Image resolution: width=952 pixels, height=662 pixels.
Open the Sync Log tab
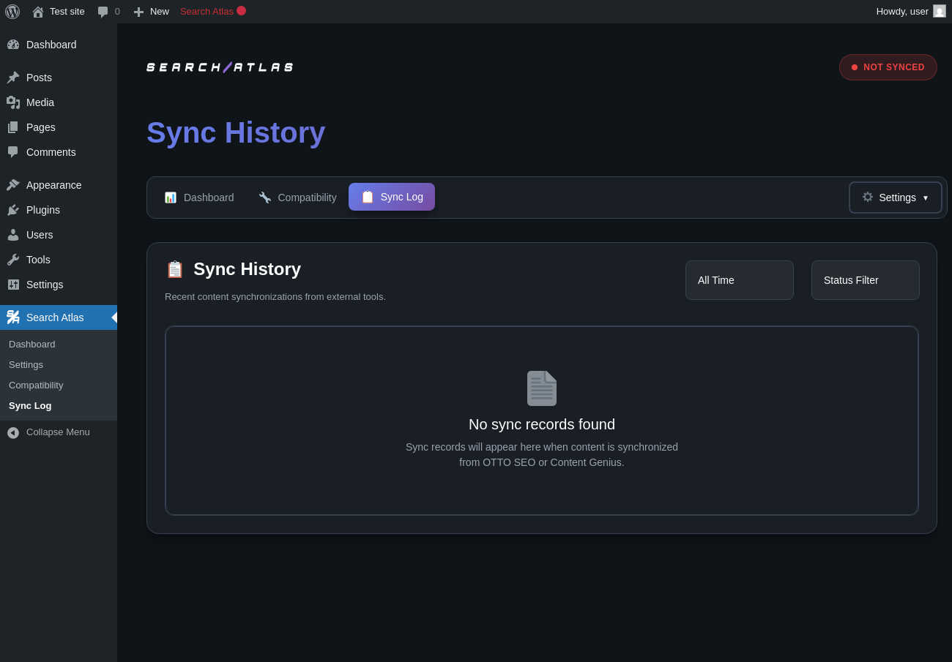(x=392, y=197)
